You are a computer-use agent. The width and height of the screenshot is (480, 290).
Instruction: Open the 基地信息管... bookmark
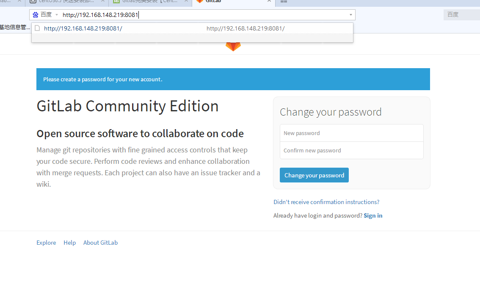click(15, 27)
